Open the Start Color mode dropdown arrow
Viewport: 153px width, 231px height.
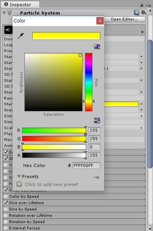coord(142,104)
